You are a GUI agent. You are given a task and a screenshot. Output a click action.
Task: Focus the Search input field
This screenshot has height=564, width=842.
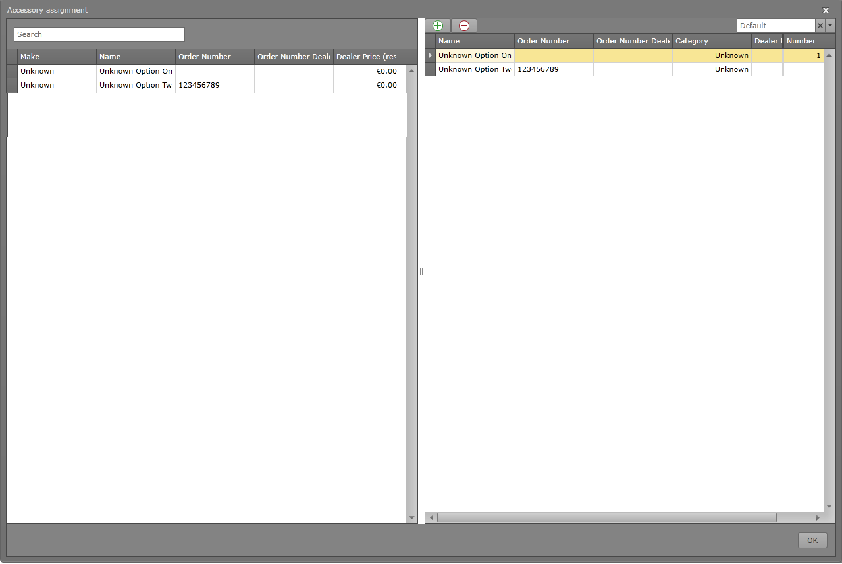click(99, 34)
